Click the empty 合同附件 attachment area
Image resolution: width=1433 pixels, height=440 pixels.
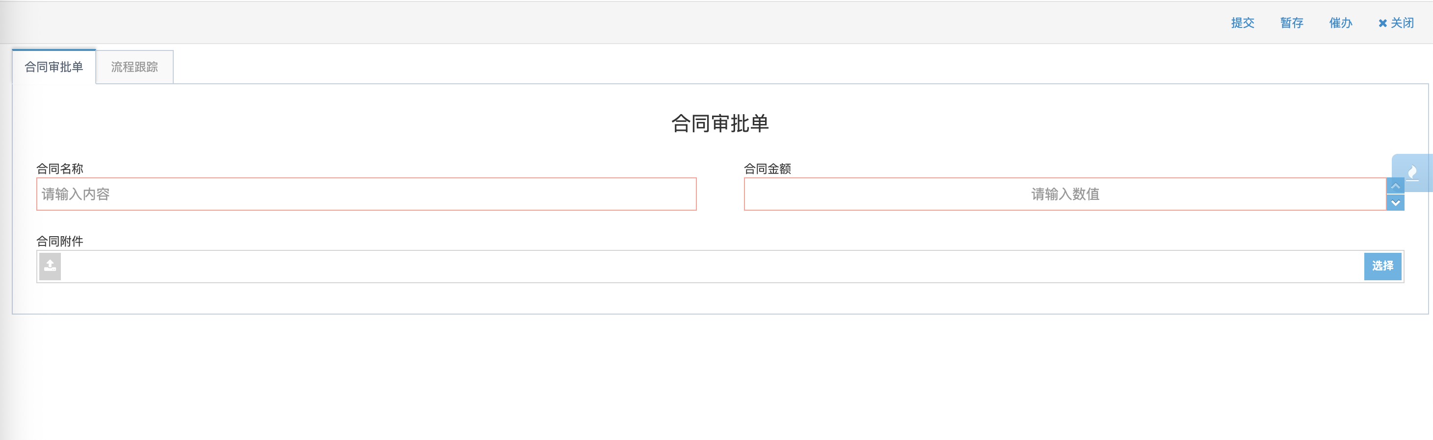point(712,266)
